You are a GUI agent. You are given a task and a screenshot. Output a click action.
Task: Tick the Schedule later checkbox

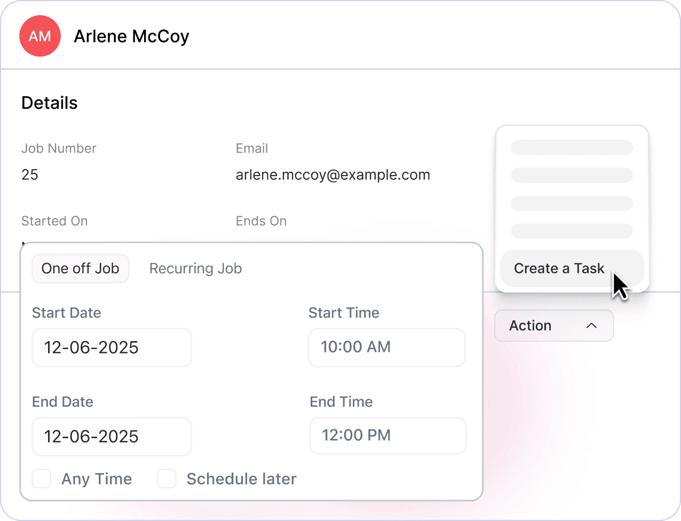coord(167,479)
